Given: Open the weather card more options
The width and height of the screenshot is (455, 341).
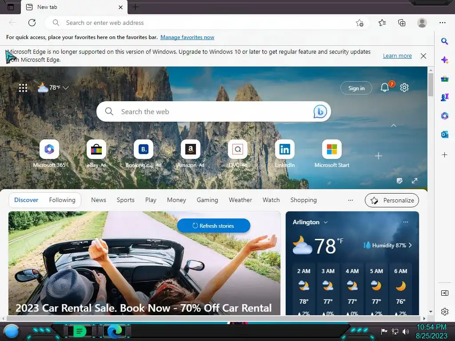Looking at the screenshot, I should [x=406, y=222].
